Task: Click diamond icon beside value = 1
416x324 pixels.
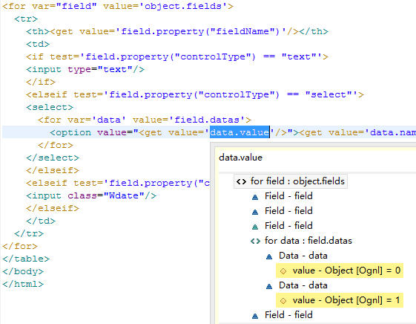Action: click(283, 301)
